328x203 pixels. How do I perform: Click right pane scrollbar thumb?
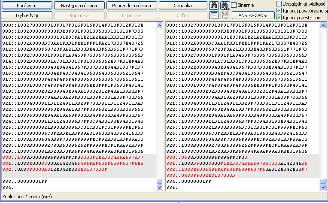(x=323, y=181)
